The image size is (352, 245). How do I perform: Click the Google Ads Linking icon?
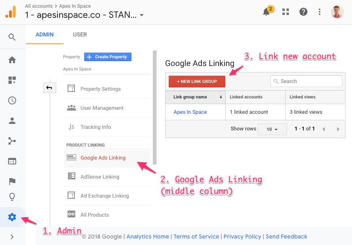(71, 158)
